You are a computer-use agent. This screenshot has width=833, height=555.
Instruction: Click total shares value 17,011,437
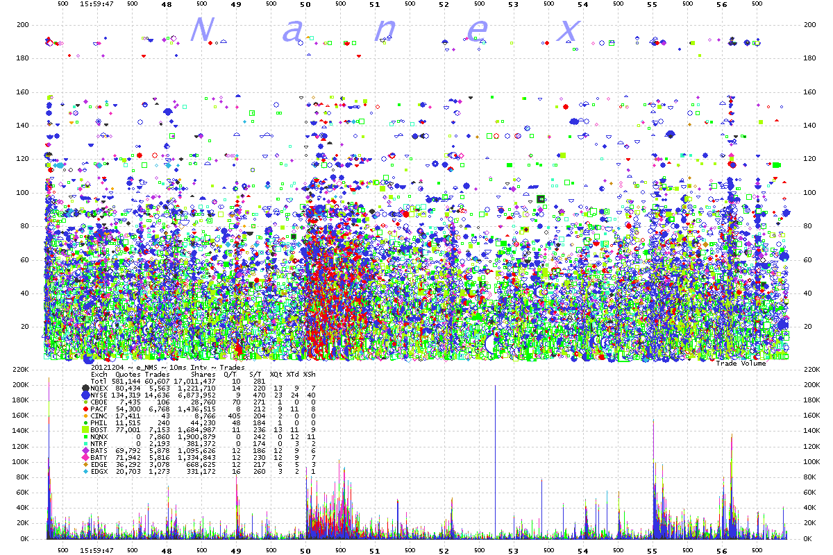pos(194,382)
